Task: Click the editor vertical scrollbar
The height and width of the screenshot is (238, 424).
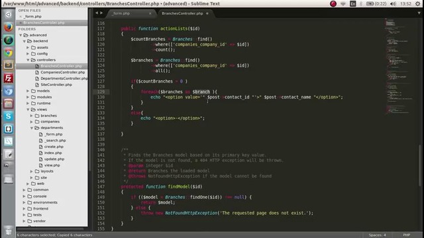Action: pyautogui.click(x=420, y=165)
